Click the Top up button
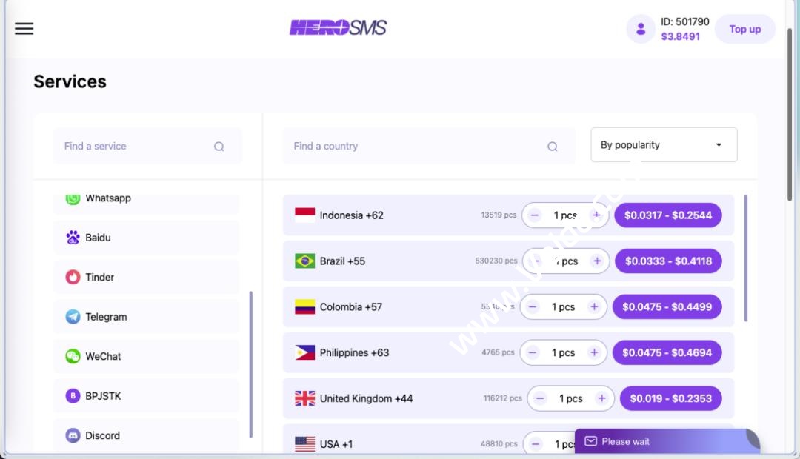This screenshot has width=800, height=459. [744, 30]
